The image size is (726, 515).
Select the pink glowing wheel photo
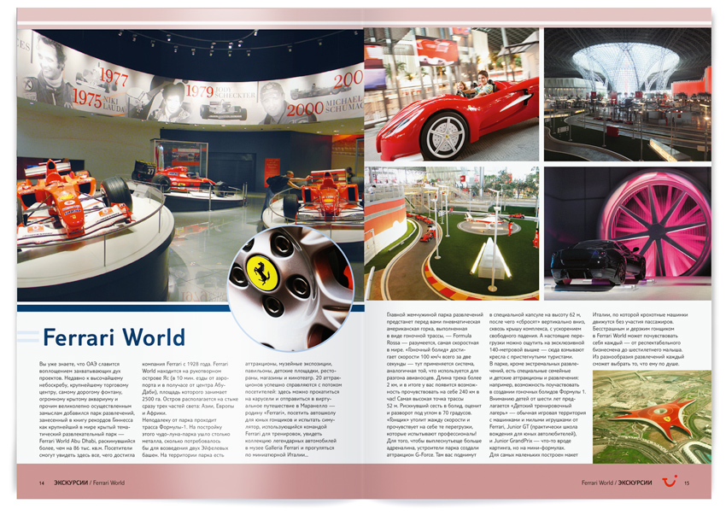tap(628, 233)
